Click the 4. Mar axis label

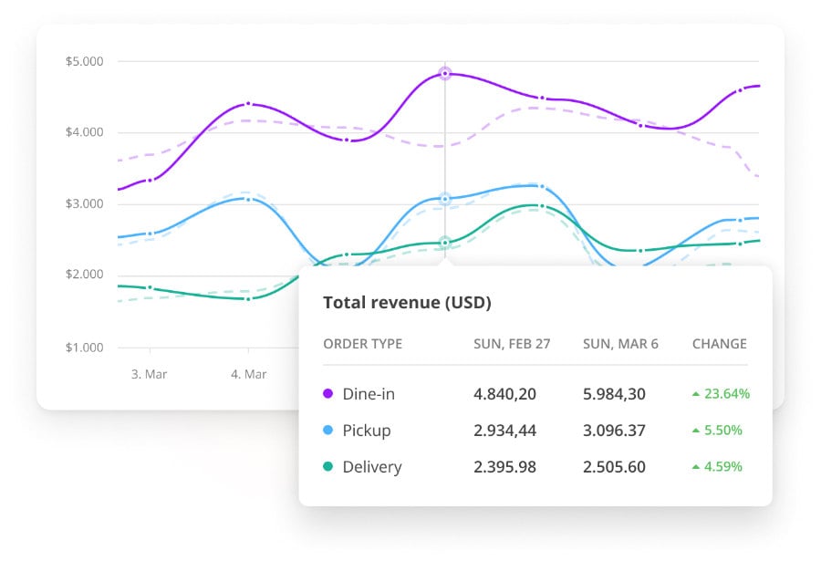click(x=249, y=374)
